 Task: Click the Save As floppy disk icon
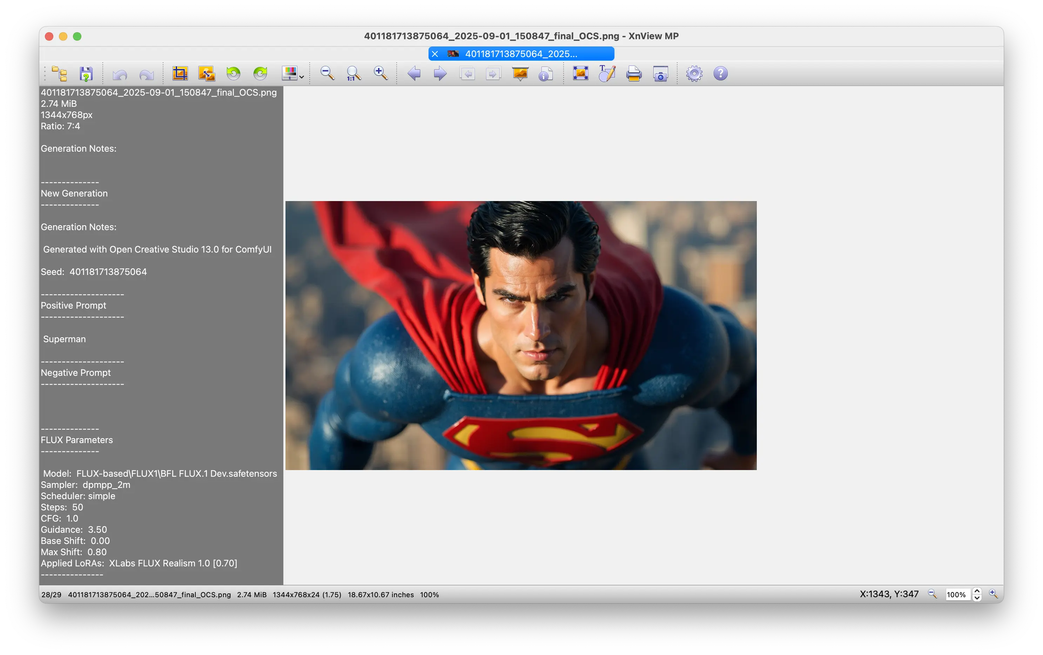click(x=86, y=74)
